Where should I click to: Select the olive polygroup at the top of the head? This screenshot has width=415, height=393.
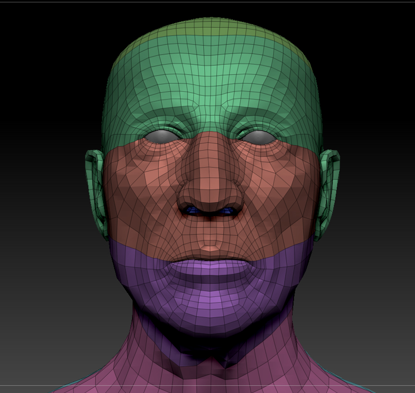tap(211, 27)
